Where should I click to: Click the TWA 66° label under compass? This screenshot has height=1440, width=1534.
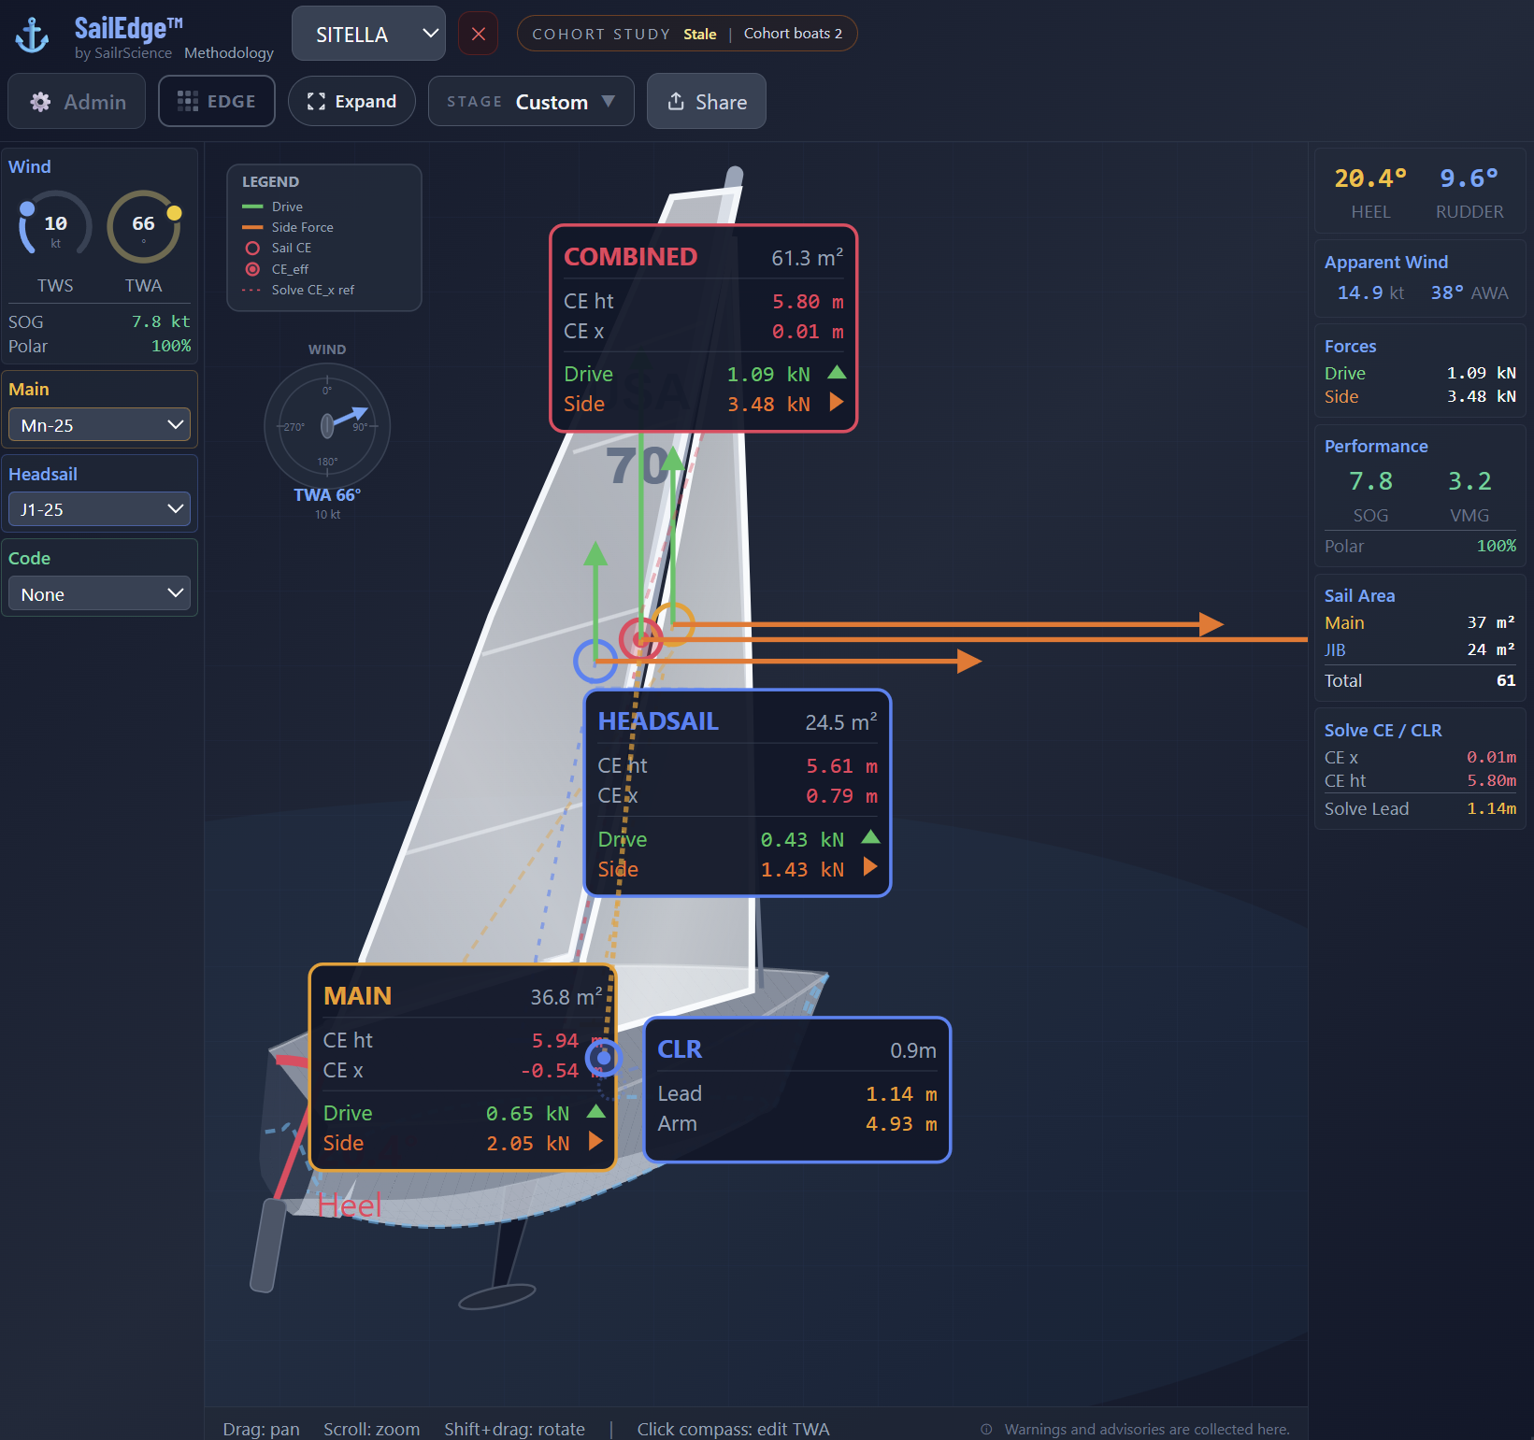click(x=327, y=495)
